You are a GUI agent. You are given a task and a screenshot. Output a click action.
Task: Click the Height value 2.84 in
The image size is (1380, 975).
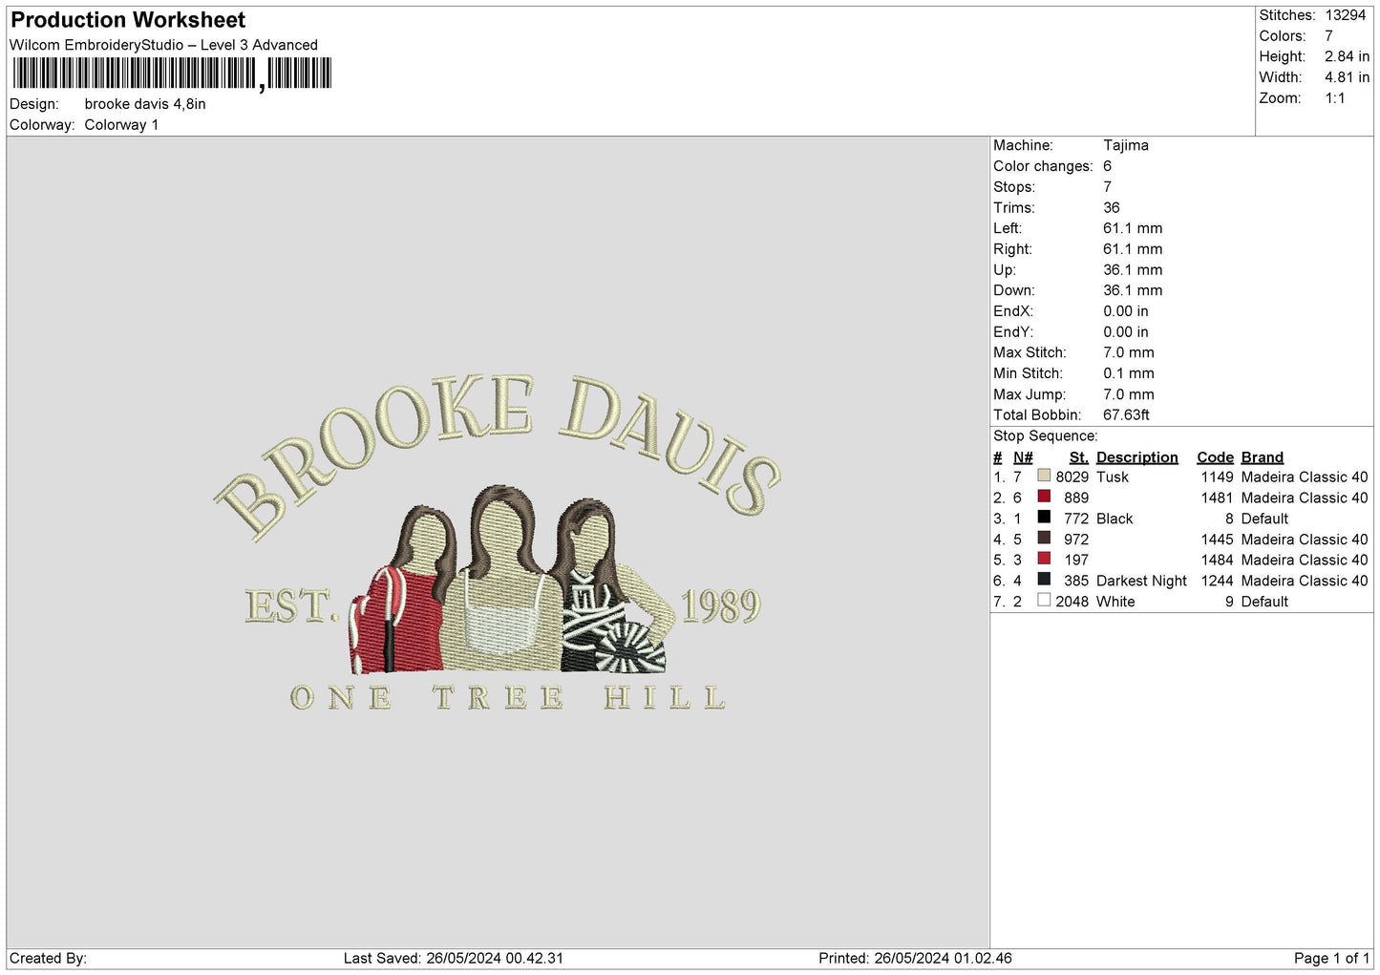(x=1347, y=56)
